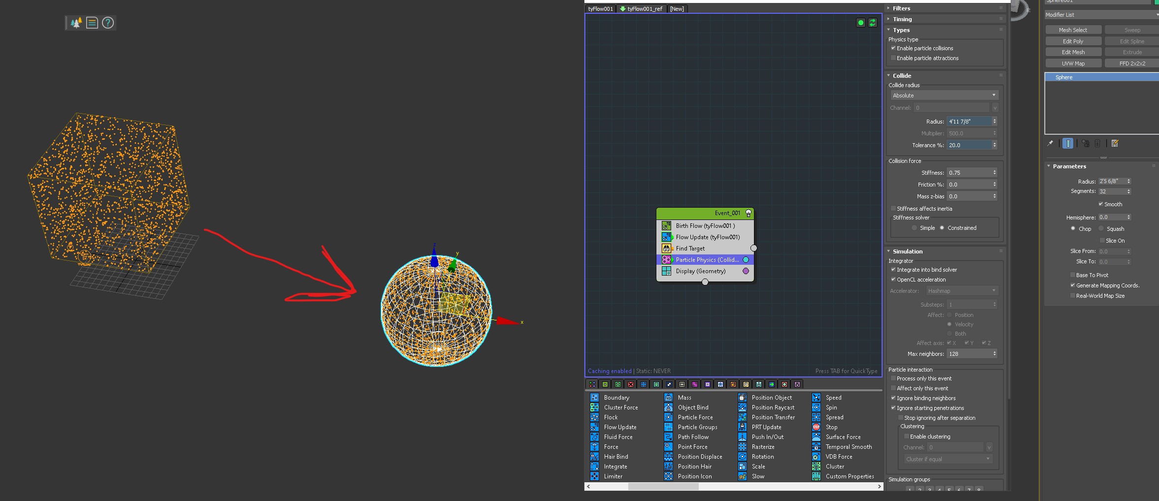This screenshot has height=501, width=1159.
Task: Click the UVW Map modifier button
Action: (1073, 63)
